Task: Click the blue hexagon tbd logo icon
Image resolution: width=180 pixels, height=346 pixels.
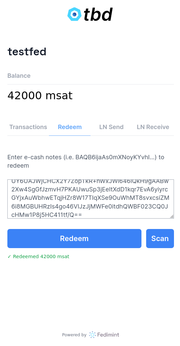Action: coord(74,14)
